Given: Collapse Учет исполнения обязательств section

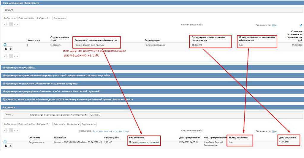Looking at the screenshot, I should point(152,3).
